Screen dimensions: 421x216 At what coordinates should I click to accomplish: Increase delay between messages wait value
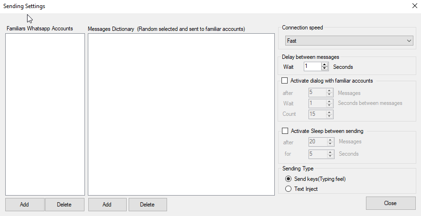coord(325,65)
